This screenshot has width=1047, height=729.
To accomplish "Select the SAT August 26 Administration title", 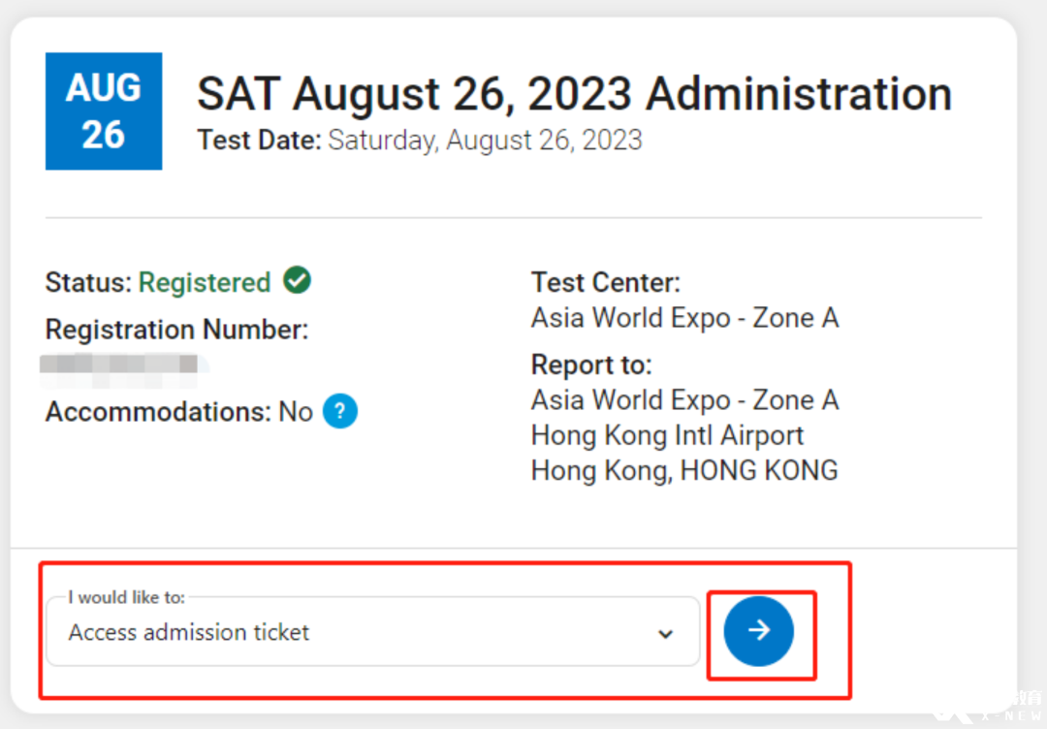I will tap(574, 93).
